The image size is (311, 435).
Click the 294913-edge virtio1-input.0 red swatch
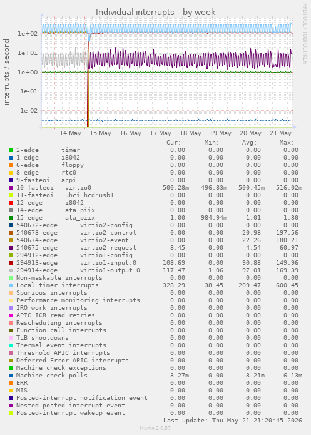pyautogui.click(x=11, y=263)
